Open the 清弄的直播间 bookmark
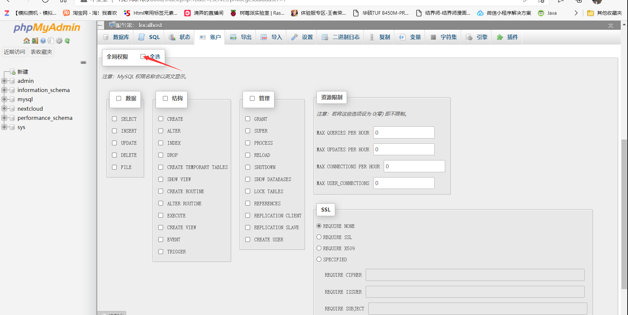Image resolution: width=628 pixels, height=315 pixels. coord(204,13)
